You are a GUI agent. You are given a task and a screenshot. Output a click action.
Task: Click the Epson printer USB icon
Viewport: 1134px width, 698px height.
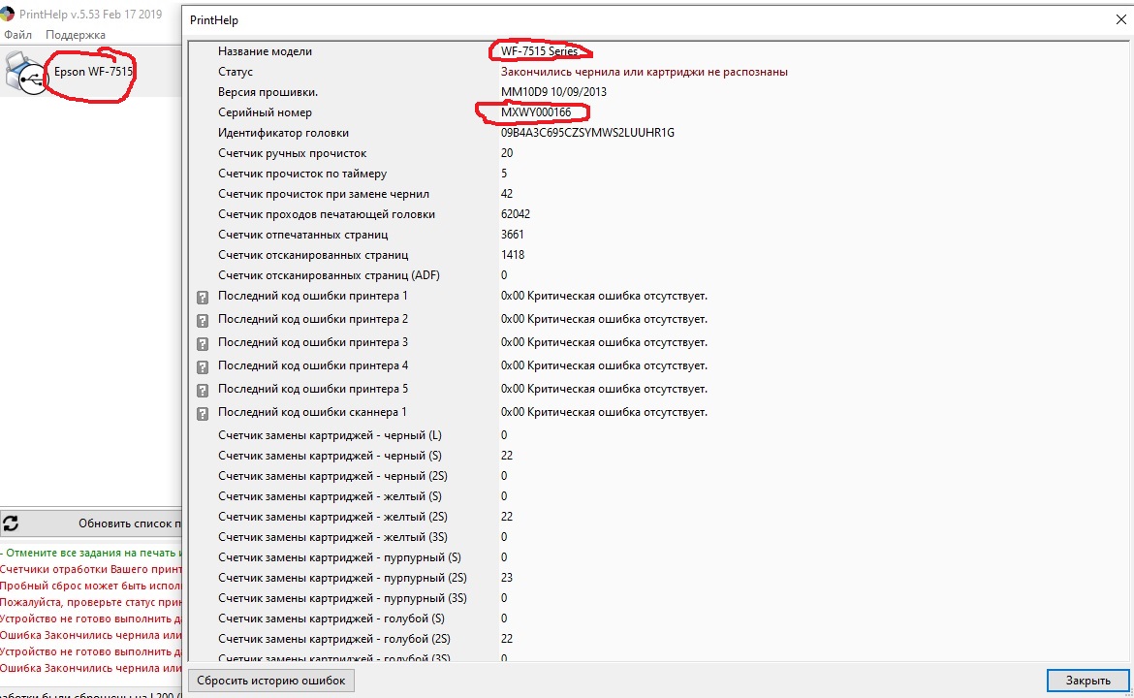pyautogui.click(x=25, y=73)
